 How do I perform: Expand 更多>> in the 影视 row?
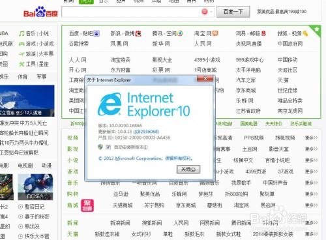click(311, 149)
